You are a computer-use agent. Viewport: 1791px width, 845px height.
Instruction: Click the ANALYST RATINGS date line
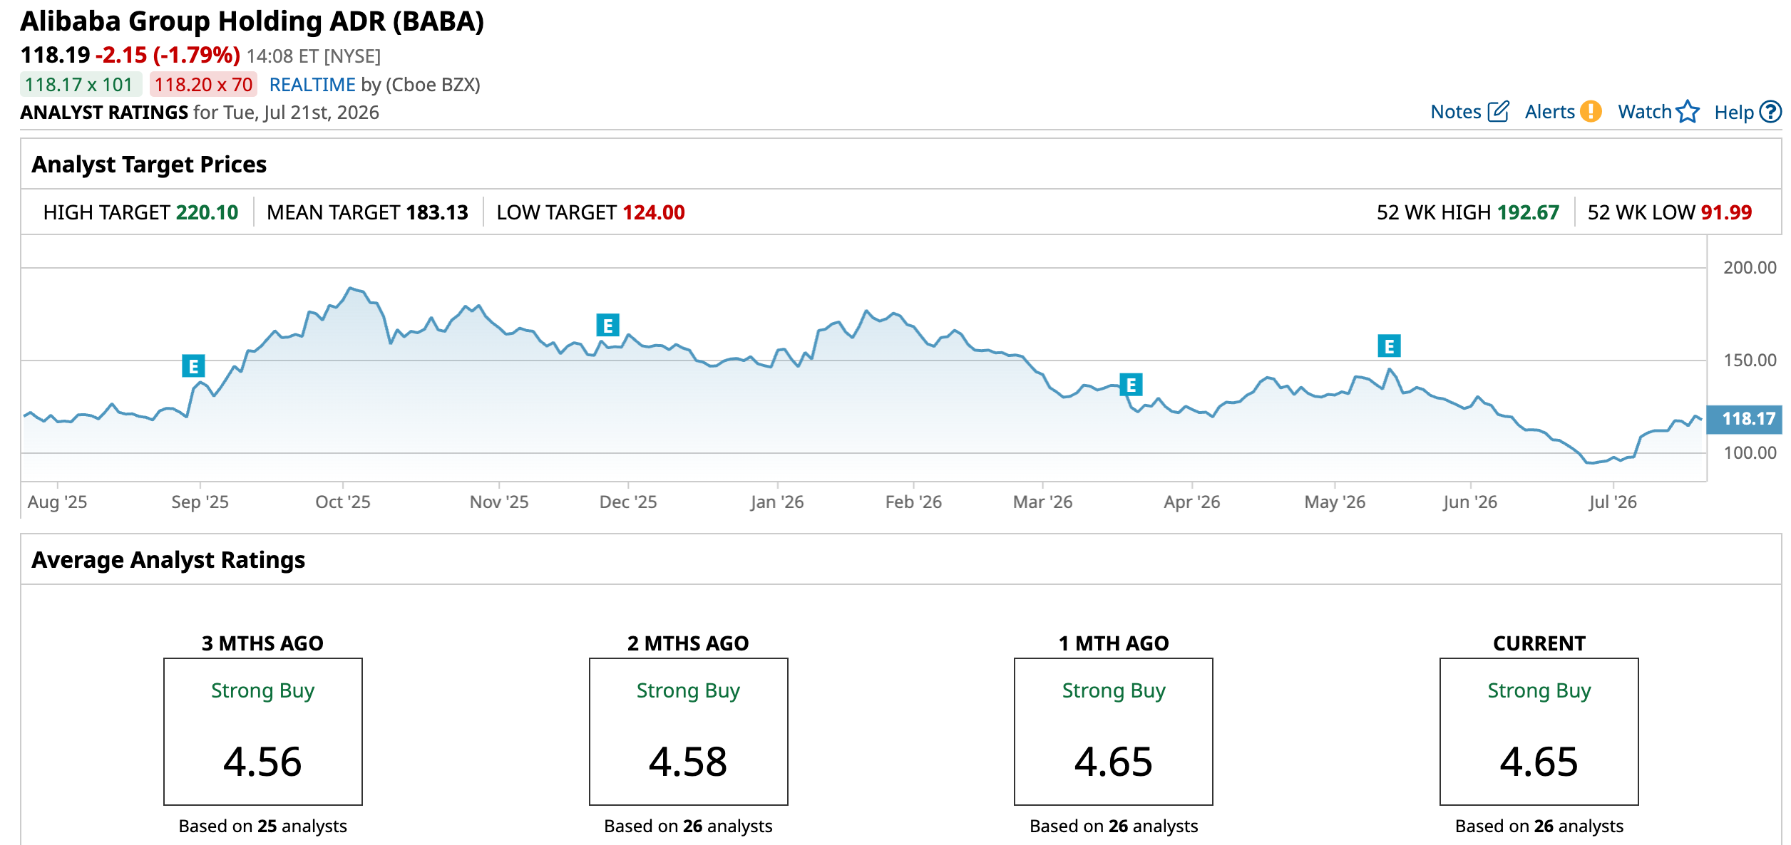(x=200, y=113)
